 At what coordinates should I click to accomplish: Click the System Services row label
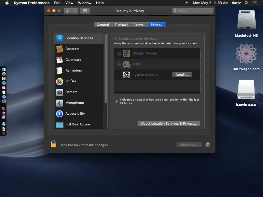coord(145,75)
